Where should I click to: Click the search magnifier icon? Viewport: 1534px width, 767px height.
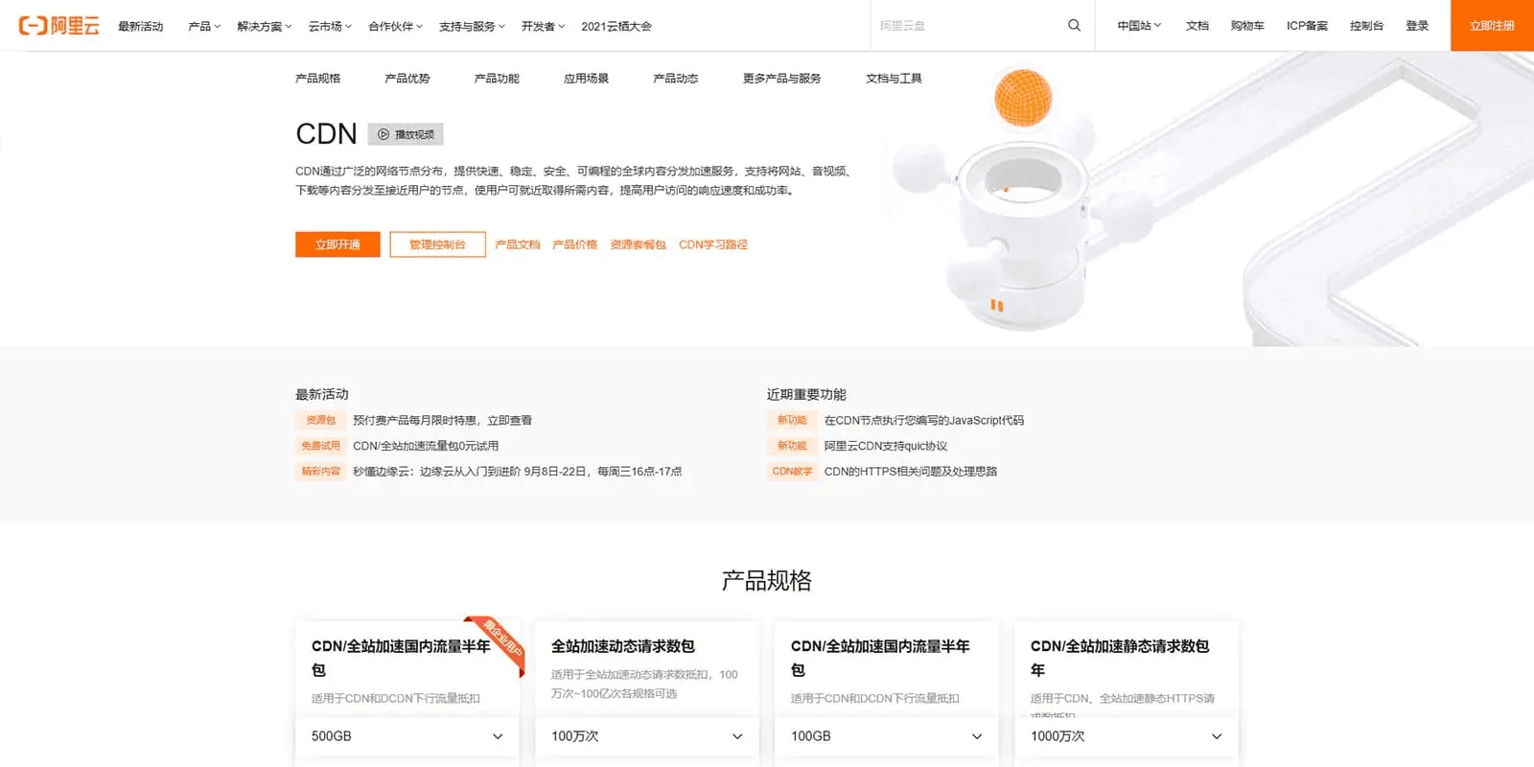[x=1074, y=26]
